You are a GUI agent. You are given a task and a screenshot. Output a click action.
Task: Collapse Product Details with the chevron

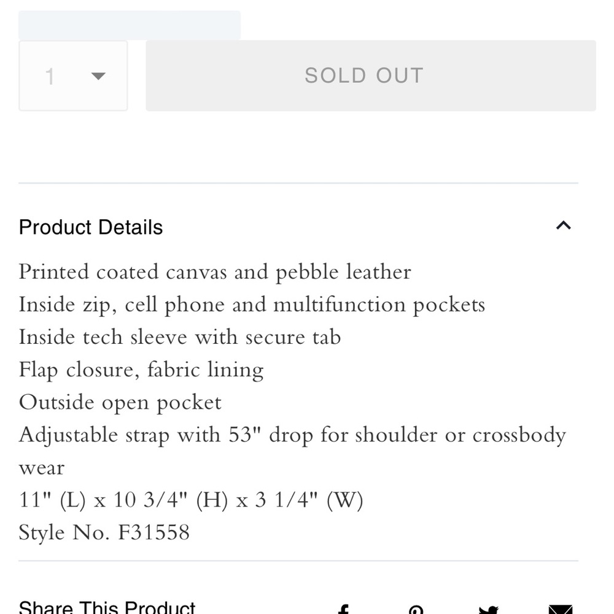pos(563,226)
